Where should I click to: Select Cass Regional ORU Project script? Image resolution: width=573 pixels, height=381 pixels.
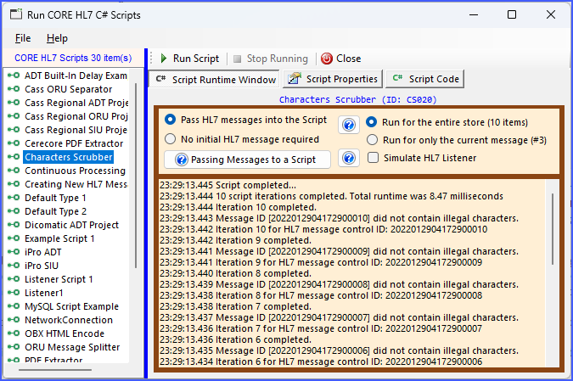[76, 116]
